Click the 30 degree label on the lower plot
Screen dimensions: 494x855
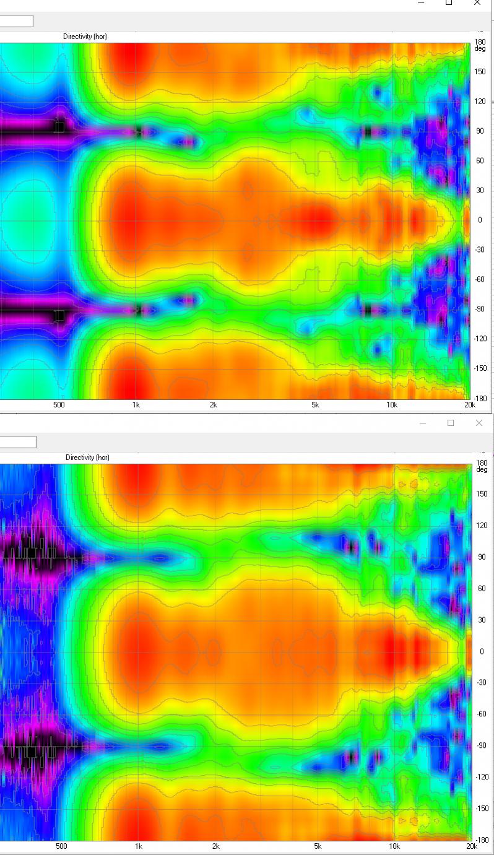(x=482, y=620)
